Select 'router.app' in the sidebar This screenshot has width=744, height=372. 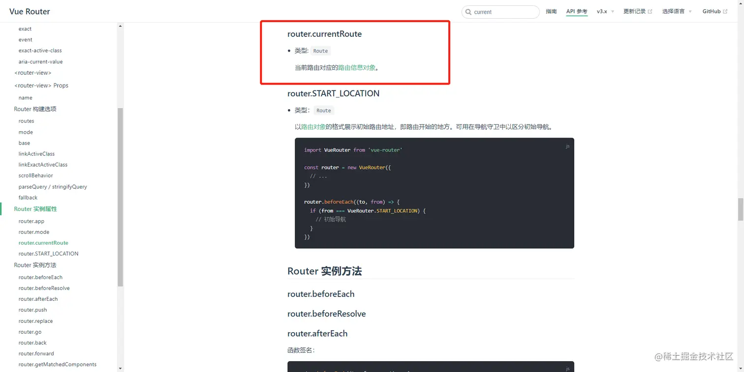(x=31, y=221)
